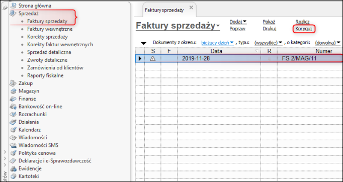Click the row indicator arrow of invoice
This screenshot has height=182, width=343.
tap(140, 58)
